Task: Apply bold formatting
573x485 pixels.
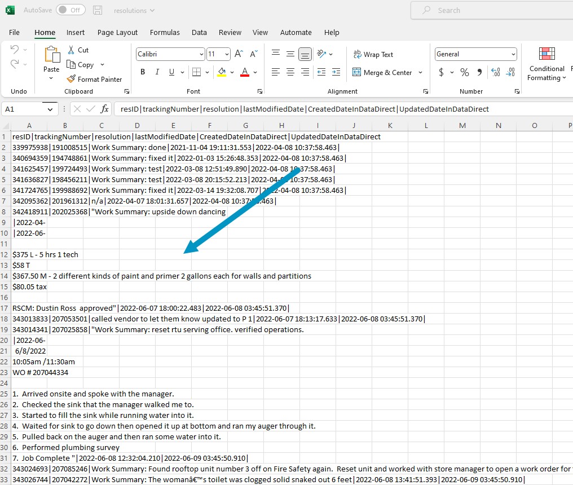Action: (x=142, y=72)
